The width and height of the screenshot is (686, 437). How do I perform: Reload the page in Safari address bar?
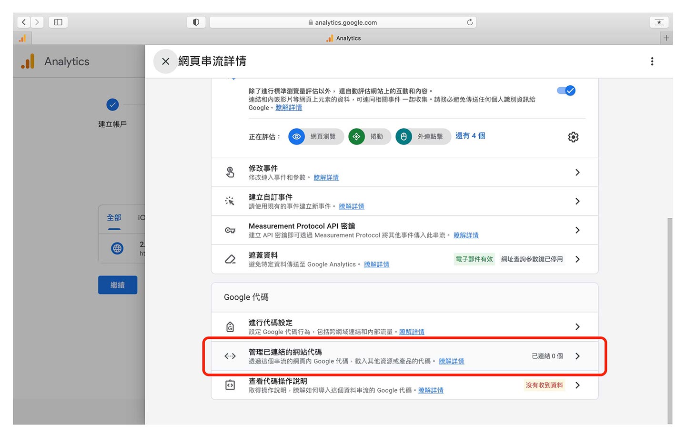pyautogui.click(x=470, y=22)
